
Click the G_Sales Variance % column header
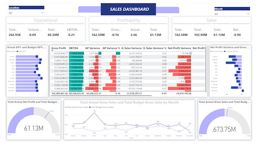(155, 48)
